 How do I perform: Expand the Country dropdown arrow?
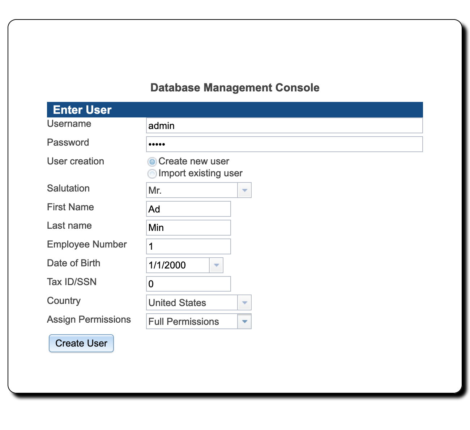point(244,303)
